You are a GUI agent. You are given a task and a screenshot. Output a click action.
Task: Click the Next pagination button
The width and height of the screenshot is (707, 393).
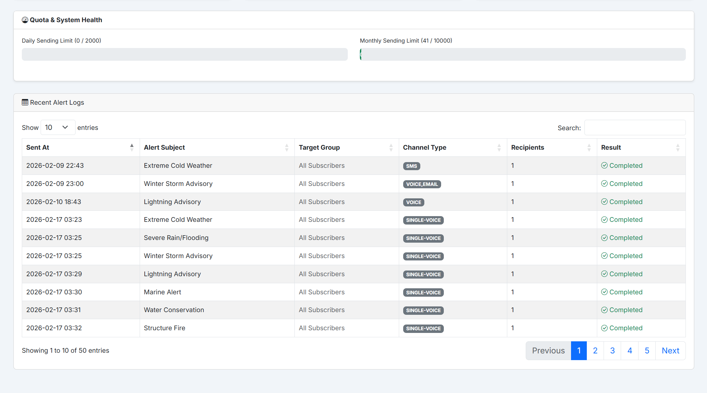coord(670,351)
